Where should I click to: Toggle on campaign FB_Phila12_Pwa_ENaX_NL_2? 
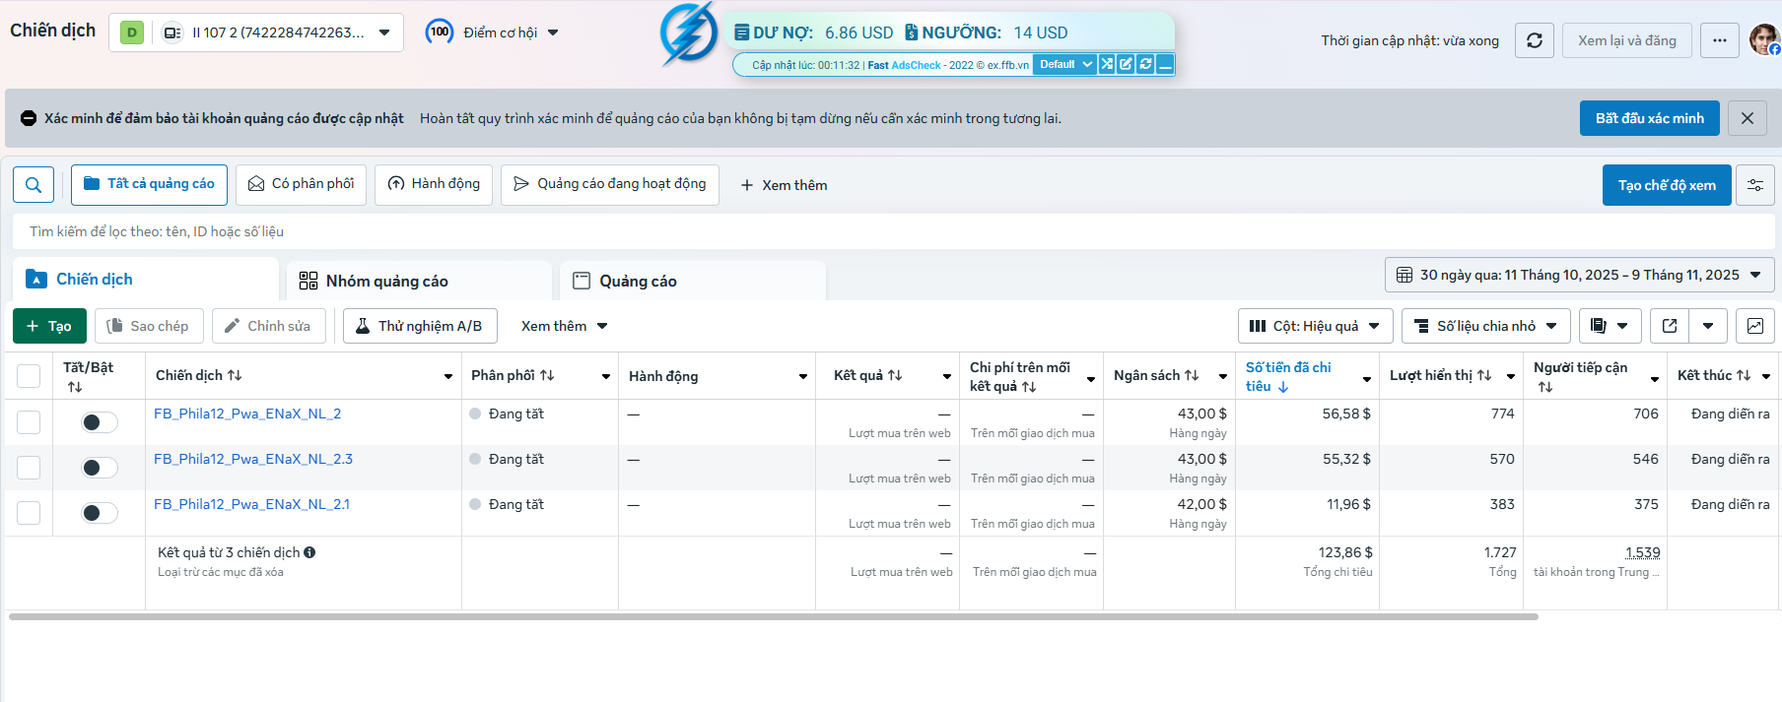(100, 422)
